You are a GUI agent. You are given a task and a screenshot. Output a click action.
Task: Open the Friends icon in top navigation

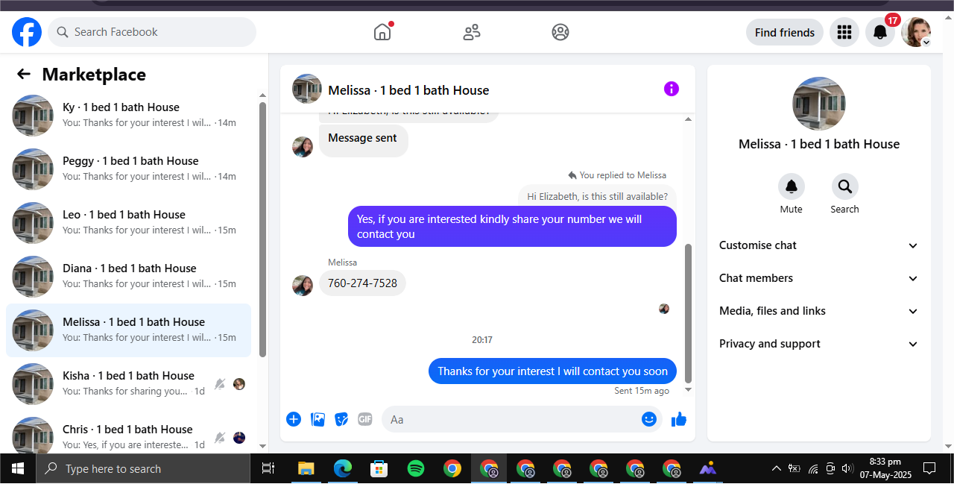pos(472,32)
